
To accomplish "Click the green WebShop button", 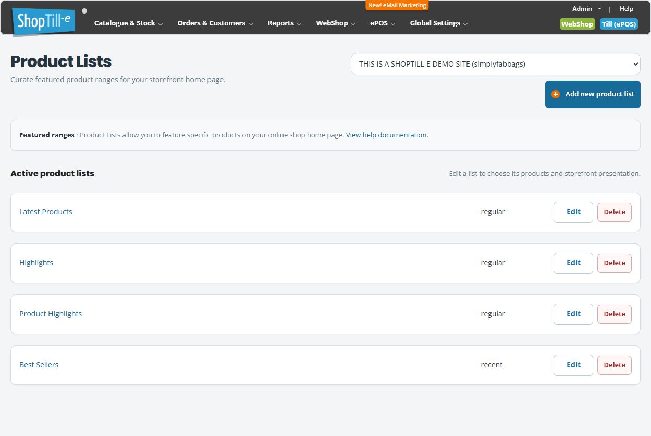I will (577, 24).
